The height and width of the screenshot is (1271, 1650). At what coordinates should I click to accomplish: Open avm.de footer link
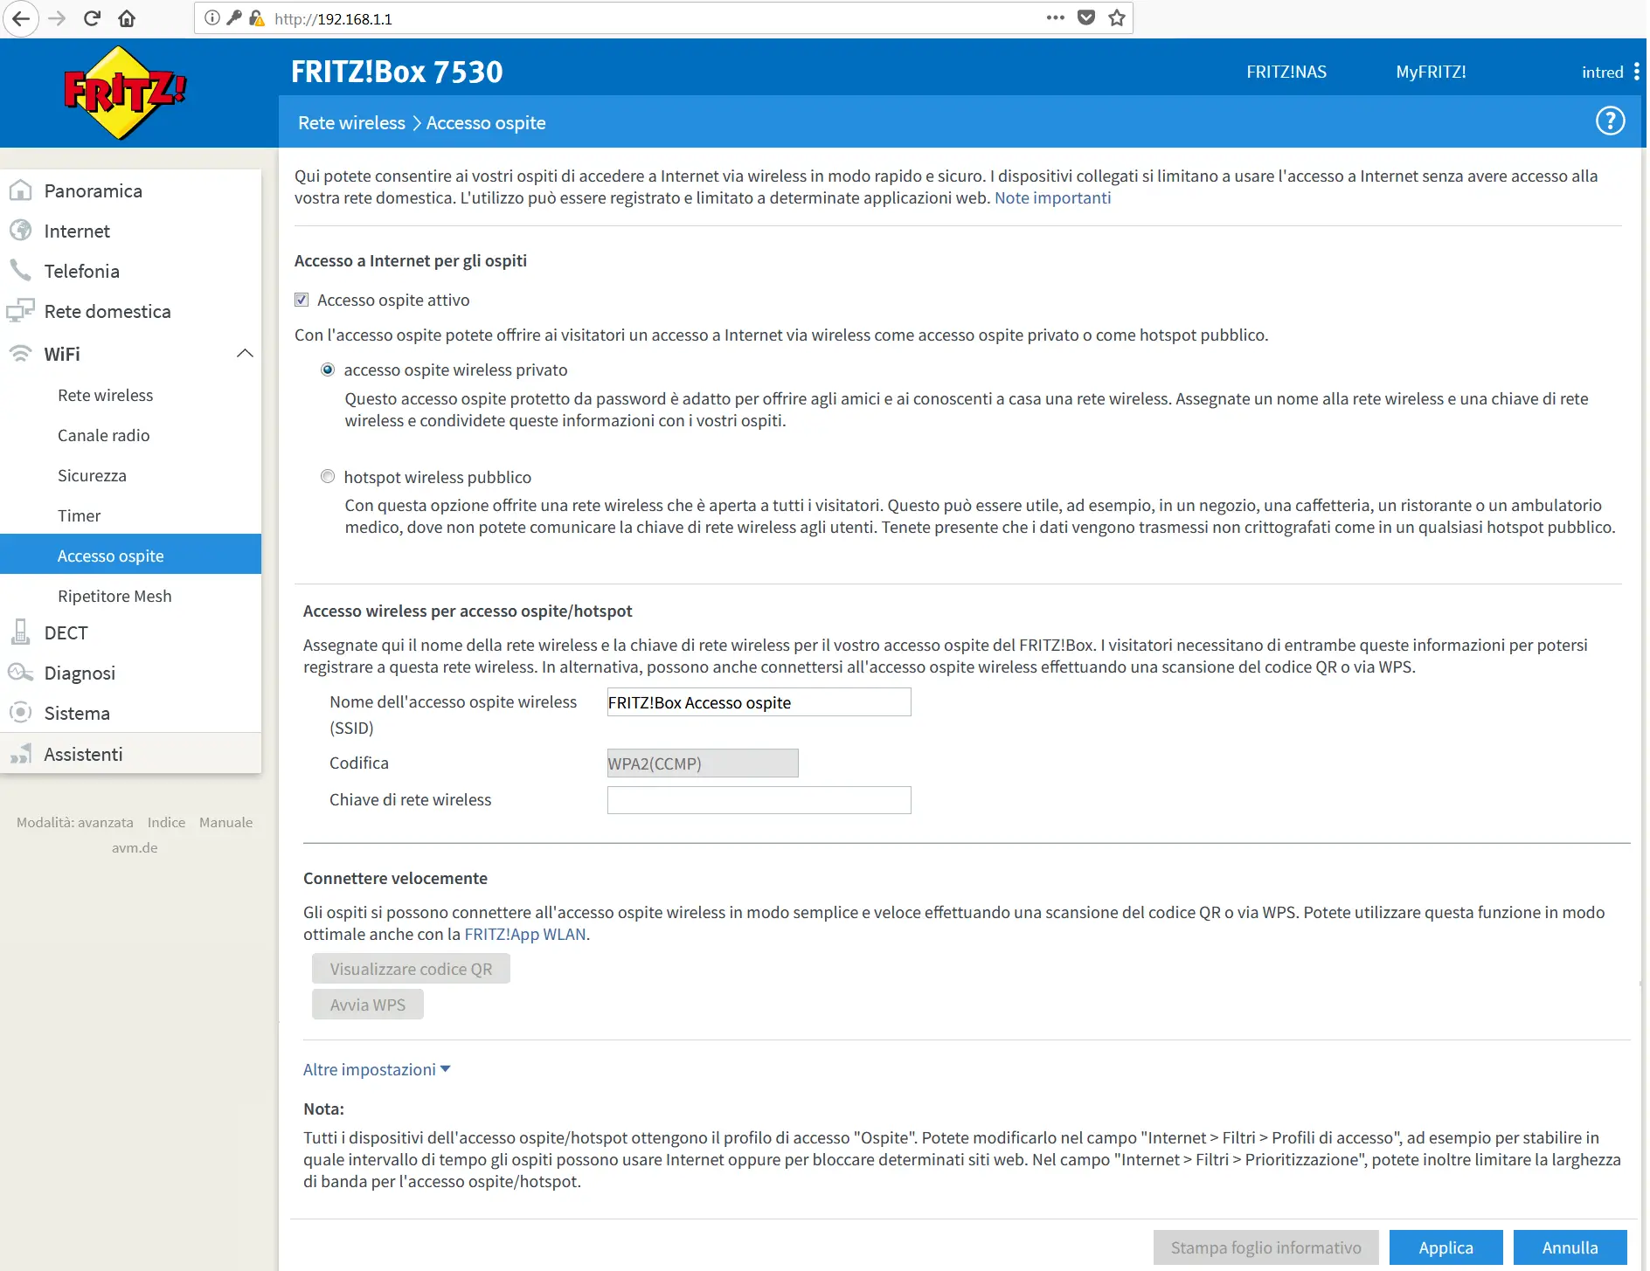coord(135,847)
